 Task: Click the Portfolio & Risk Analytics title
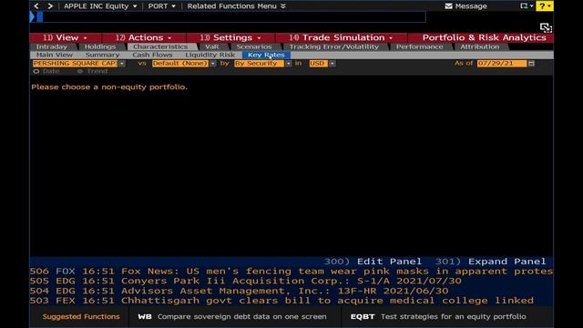[x=484, y=37]
